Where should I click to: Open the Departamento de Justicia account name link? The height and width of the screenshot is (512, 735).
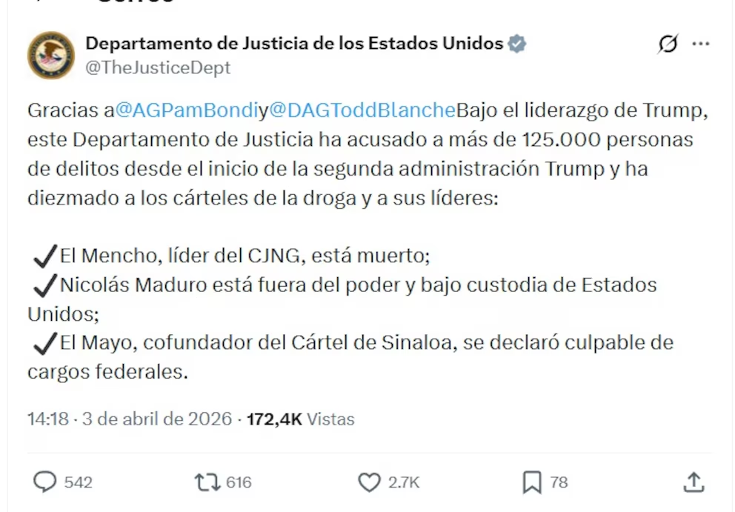point(294,43)
